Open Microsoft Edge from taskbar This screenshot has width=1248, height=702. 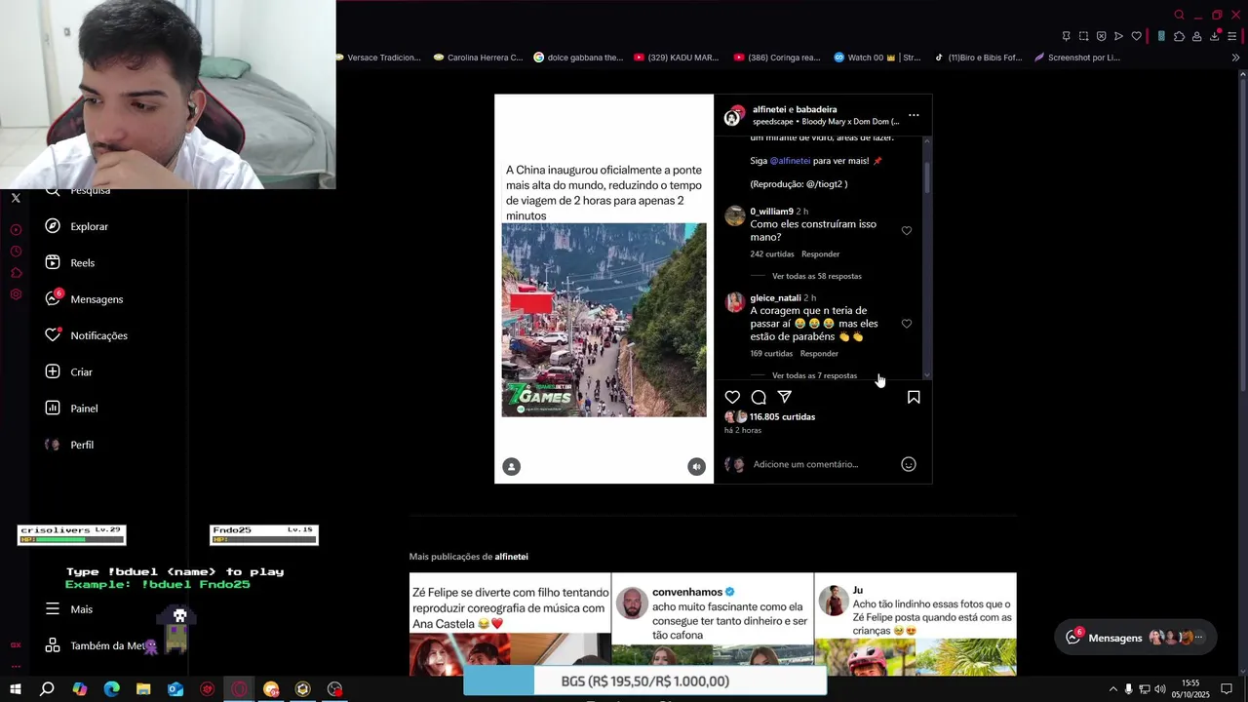point(111,689)
